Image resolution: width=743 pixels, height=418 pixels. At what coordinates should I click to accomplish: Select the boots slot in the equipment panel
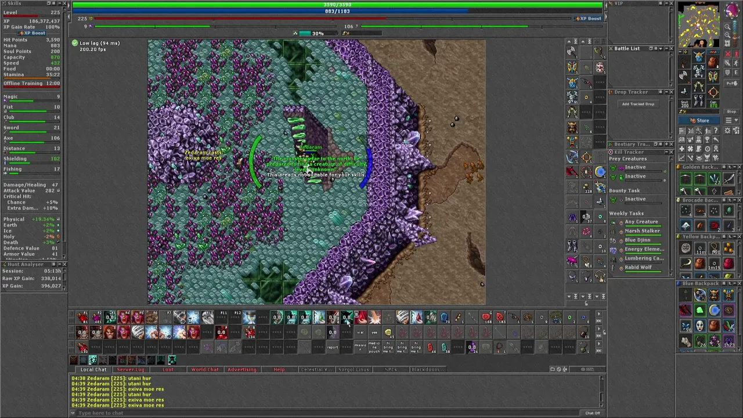(699, 100)
